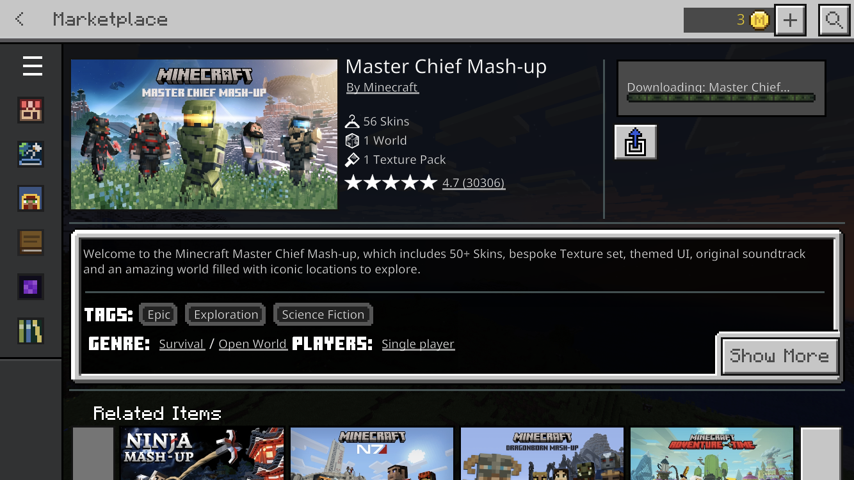Viewport: 854px width, 480px height.
Task: Select the Epic tag
Action: tap(159, 314)
